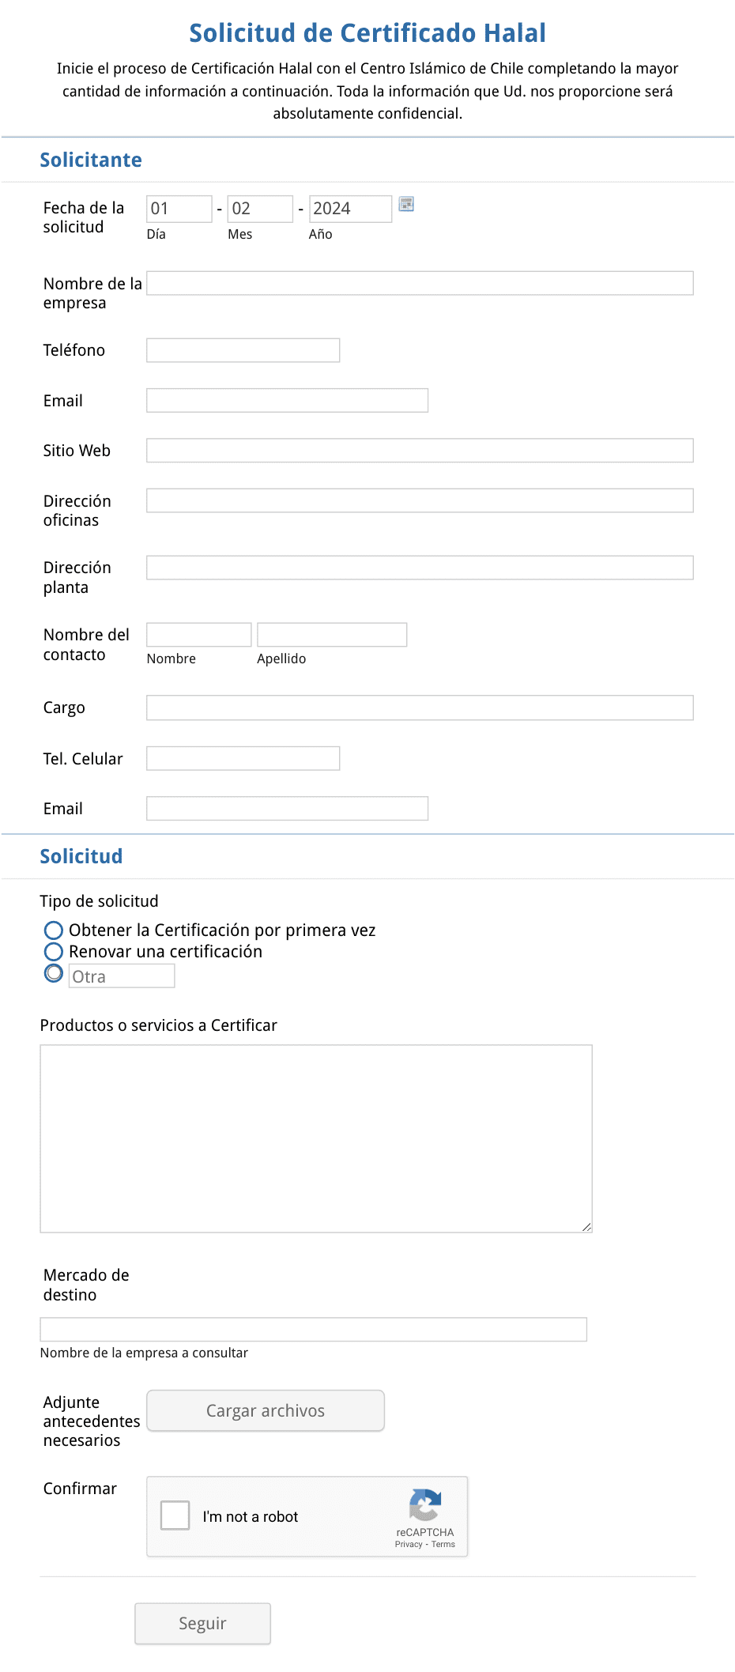Image resolution: width=735 pixels, height=1672 pixels.
Task: Click the Cargar archivos upload button
Action: click(x=266, y=1410)
